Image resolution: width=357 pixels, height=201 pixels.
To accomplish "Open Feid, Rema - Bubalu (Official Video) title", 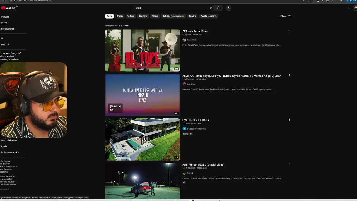I will point(203,165).
